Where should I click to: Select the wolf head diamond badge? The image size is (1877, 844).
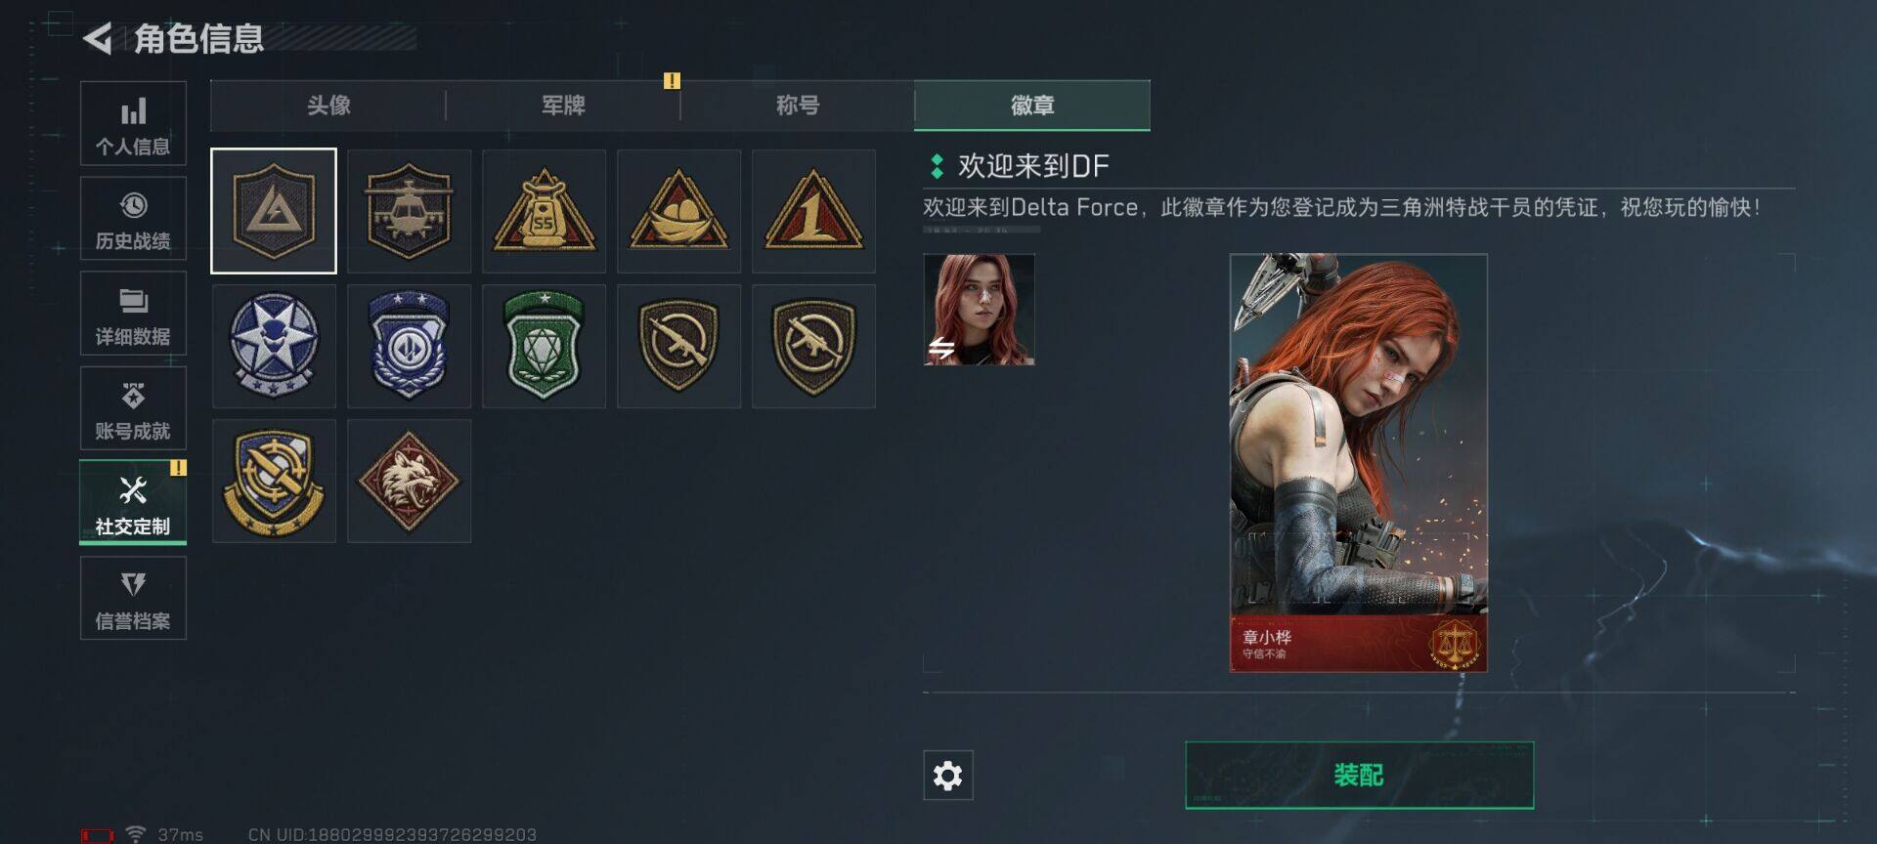[409, 481]
